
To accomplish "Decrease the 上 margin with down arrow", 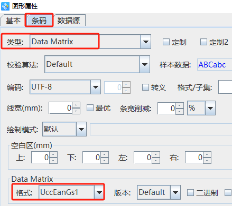I will [x=53, y=161].
